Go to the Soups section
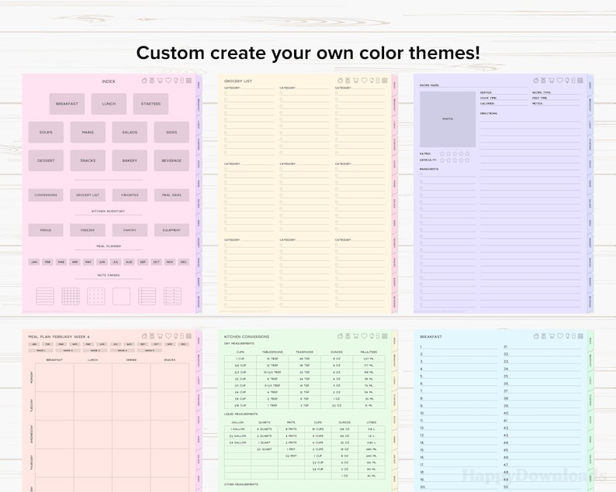 coord(46,132)
